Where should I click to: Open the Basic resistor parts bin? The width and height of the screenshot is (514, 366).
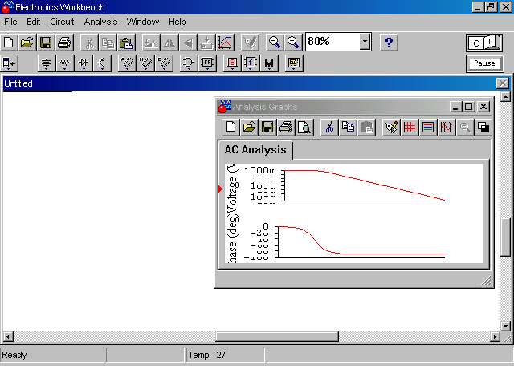[x=64, y=63]
